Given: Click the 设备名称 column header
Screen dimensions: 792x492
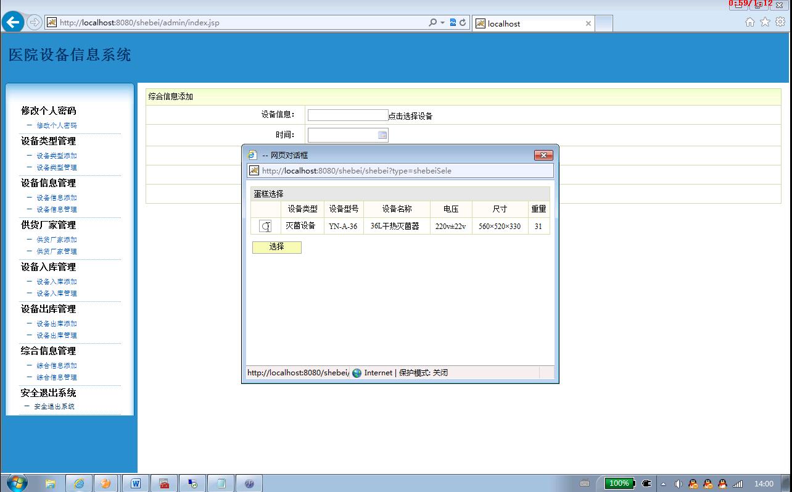Looking at the screenshot, I should (x=397, y=209).
